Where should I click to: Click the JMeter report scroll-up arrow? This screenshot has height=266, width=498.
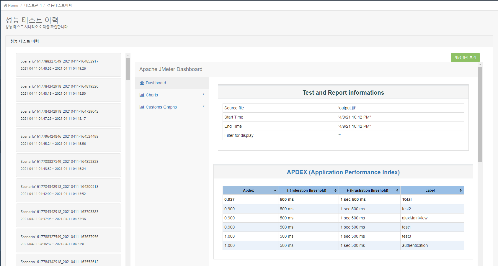480,64
